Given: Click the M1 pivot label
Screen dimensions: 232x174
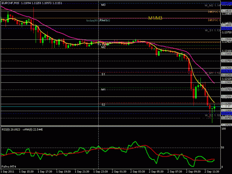Looking at the screenshot, I should pos(103,89).
